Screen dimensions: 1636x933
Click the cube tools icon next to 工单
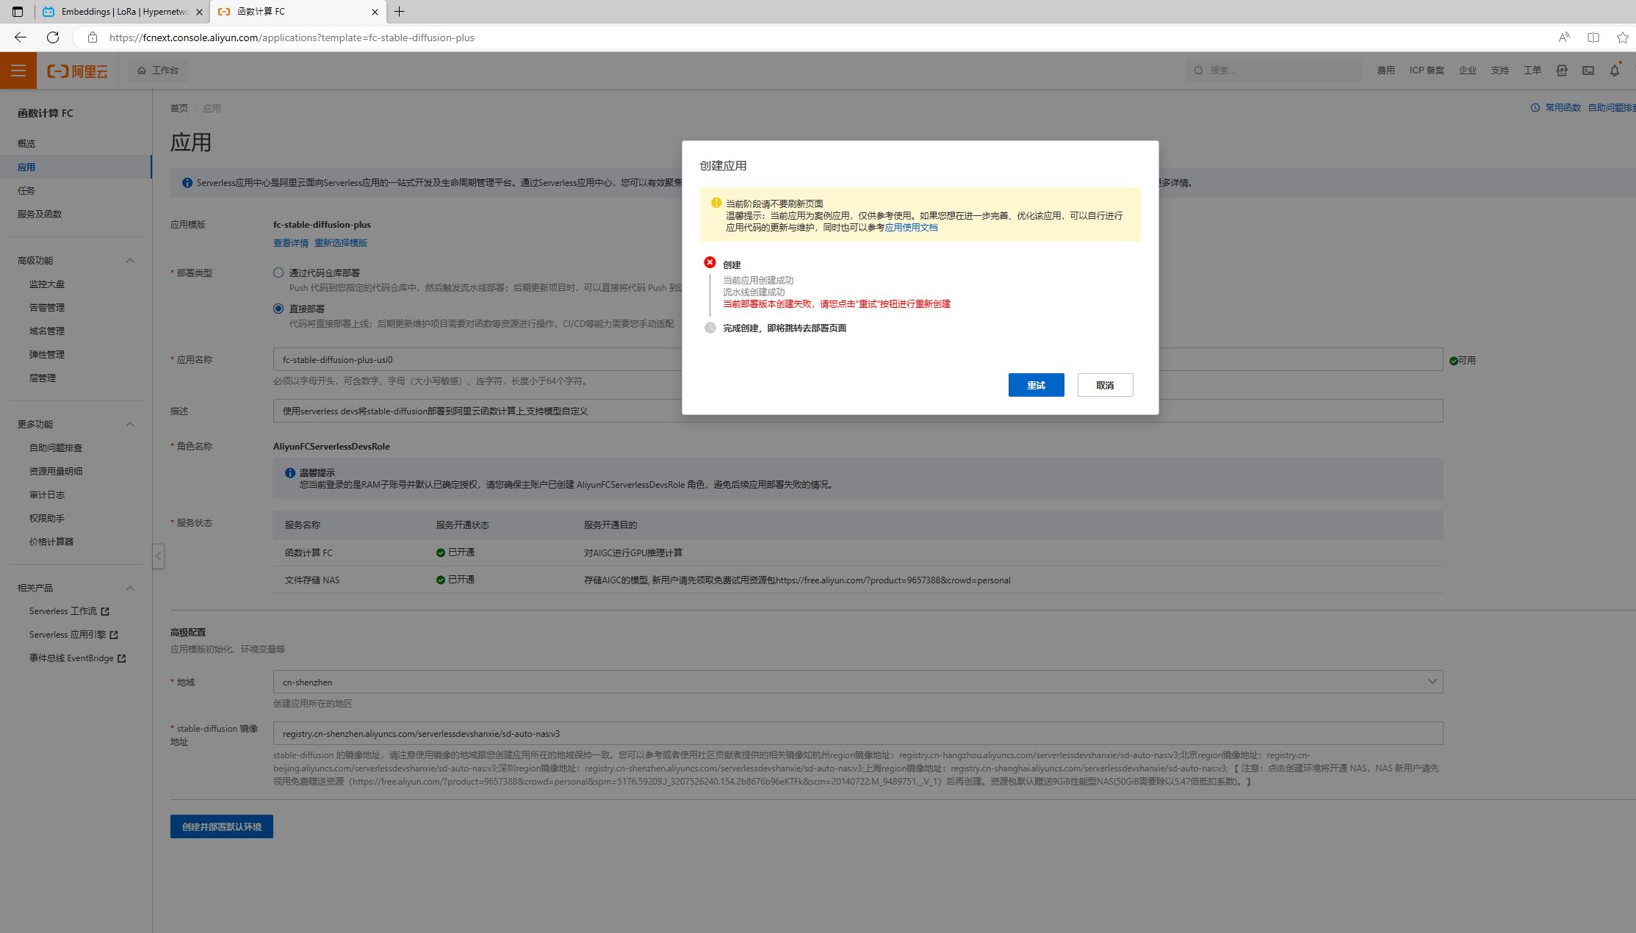tap(1562, 71)
